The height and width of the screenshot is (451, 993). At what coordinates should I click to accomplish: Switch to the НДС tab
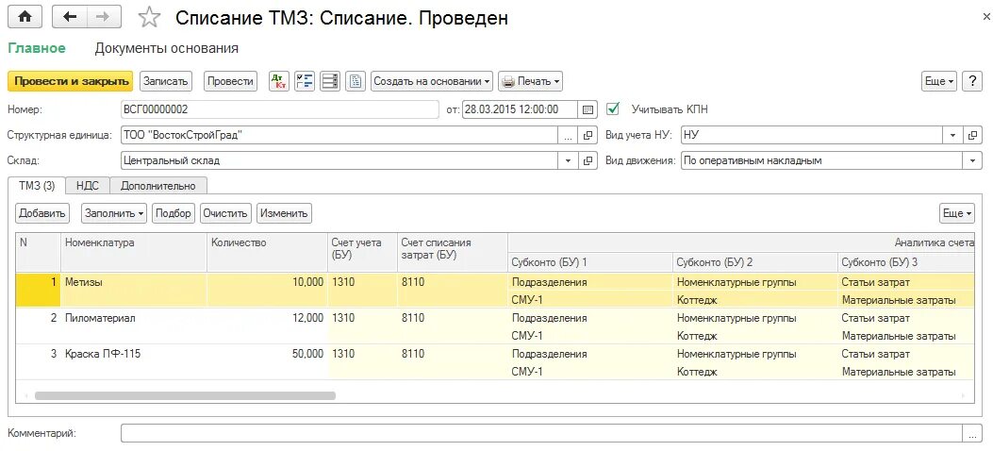(88, 186)
